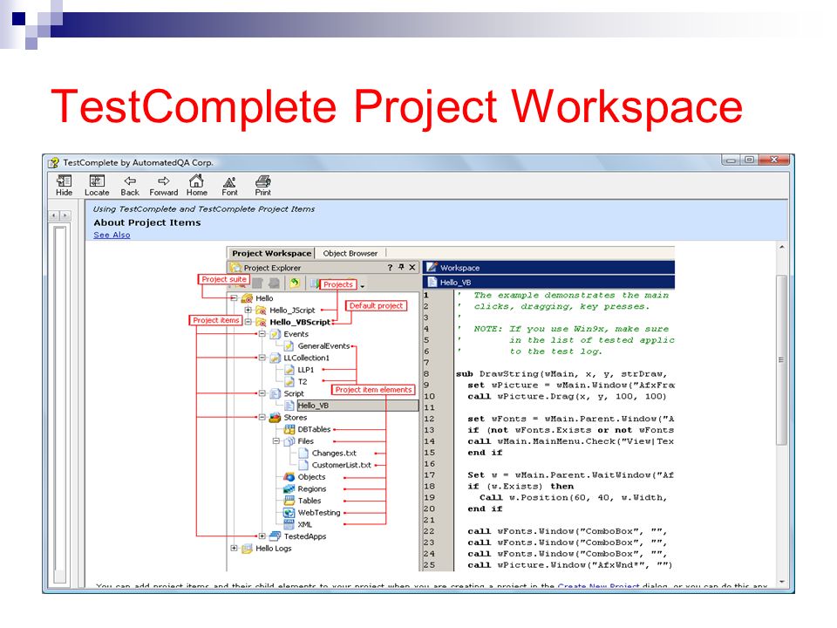Click the navigation pane left arrow
Screen dimensions: 837x628
click(53, 215)
